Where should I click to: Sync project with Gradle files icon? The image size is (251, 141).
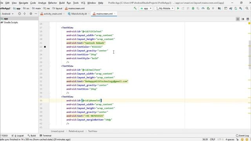231,8
